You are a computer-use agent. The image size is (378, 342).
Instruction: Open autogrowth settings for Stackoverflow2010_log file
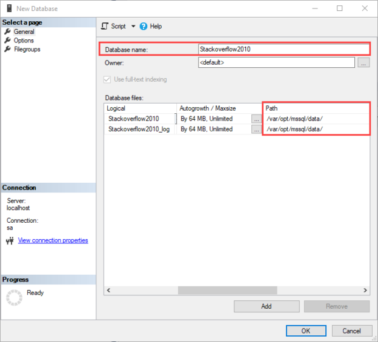[x=256, y=129]
